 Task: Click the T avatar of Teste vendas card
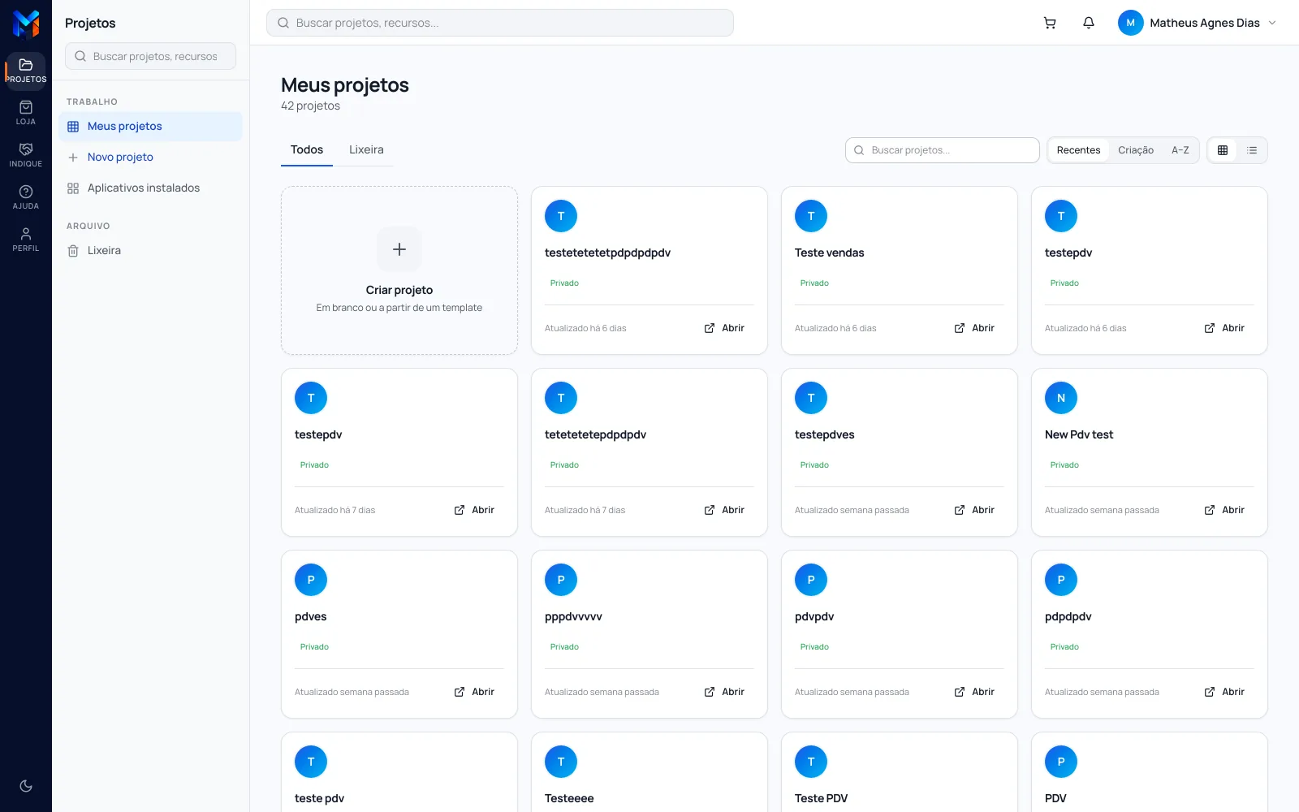pos(811,216)
